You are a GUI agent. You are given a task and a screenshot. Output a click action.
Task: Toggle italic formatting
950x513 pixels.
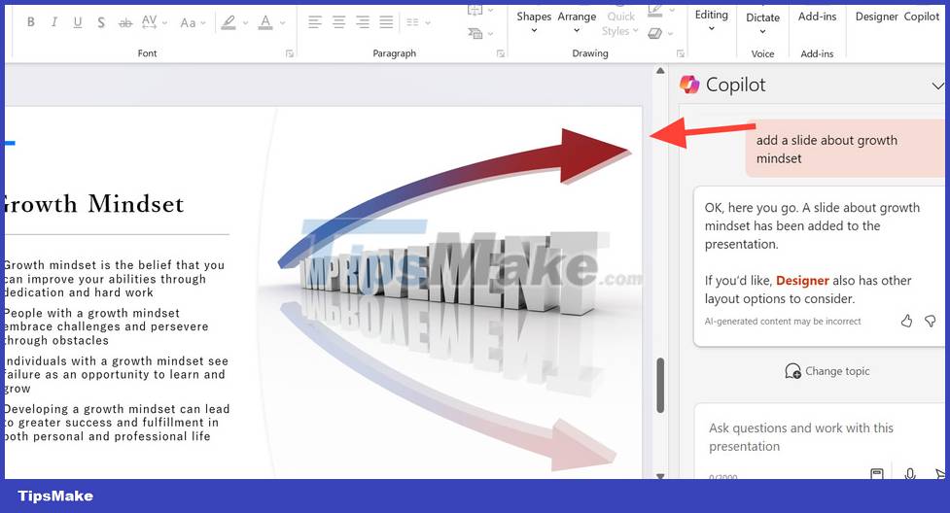click(53, 22)
